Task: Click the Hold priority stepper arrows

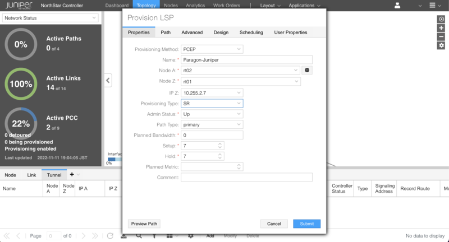Action: 220,156
